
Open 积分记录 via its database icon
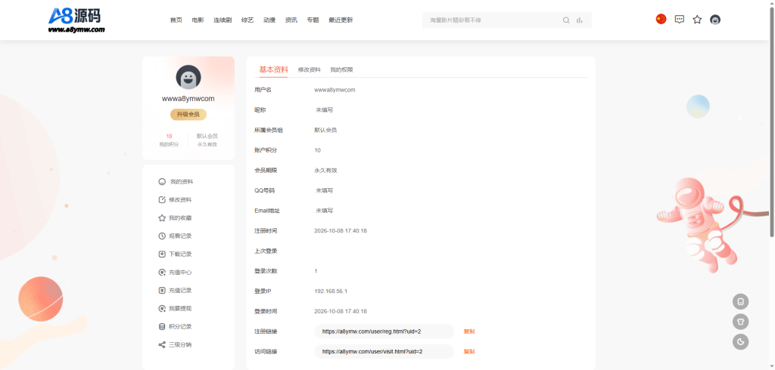point(162,327)
